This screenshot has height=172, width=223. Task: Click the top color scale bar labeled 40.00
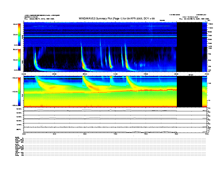pos(19,35)
